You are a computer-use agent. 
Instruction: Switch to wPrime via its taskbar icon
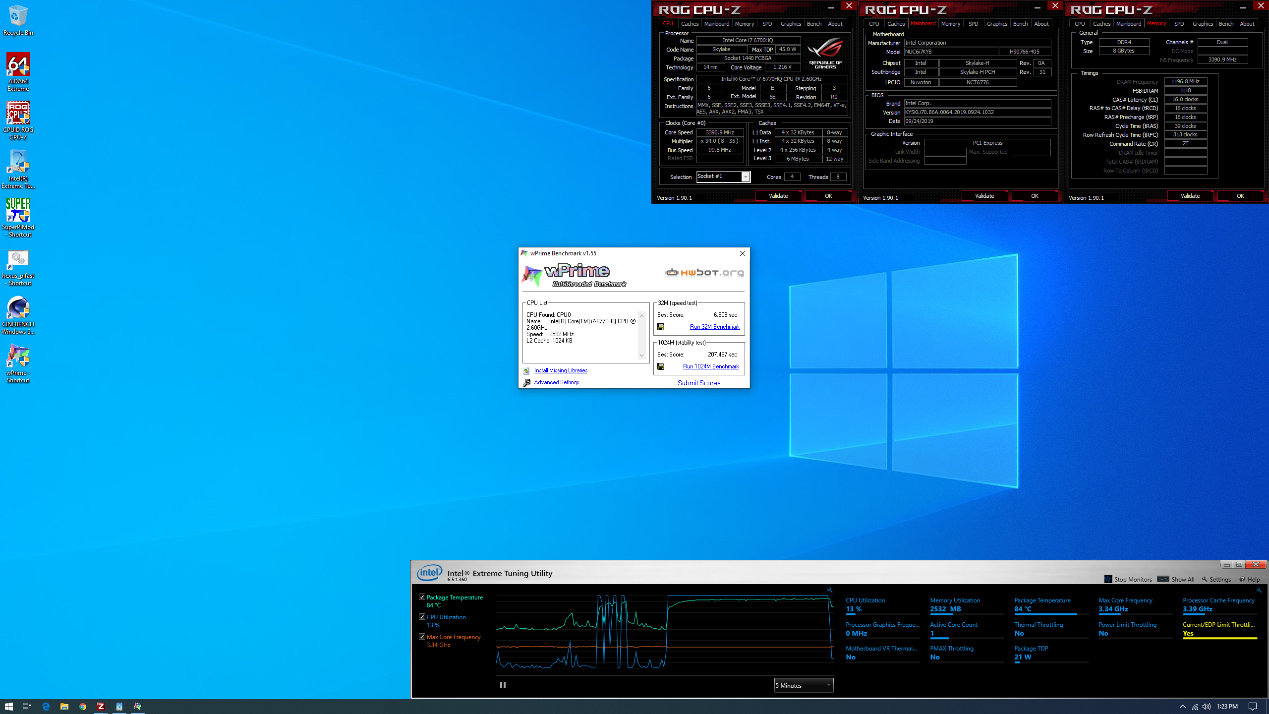(137, 706)
